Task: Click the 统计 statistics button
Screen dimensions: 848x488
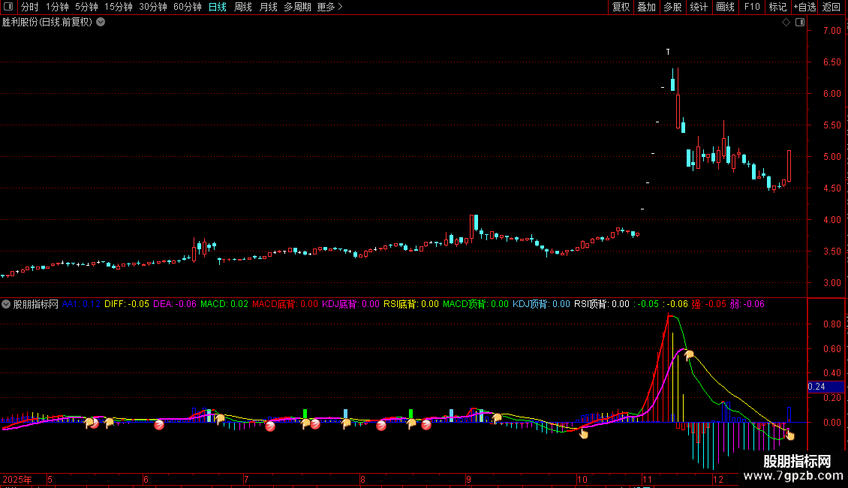Action: [x=699, y=7]
